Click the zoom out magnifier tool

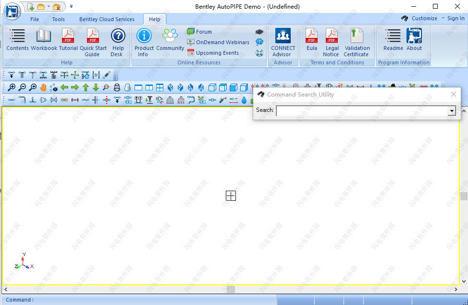[22, 87]
